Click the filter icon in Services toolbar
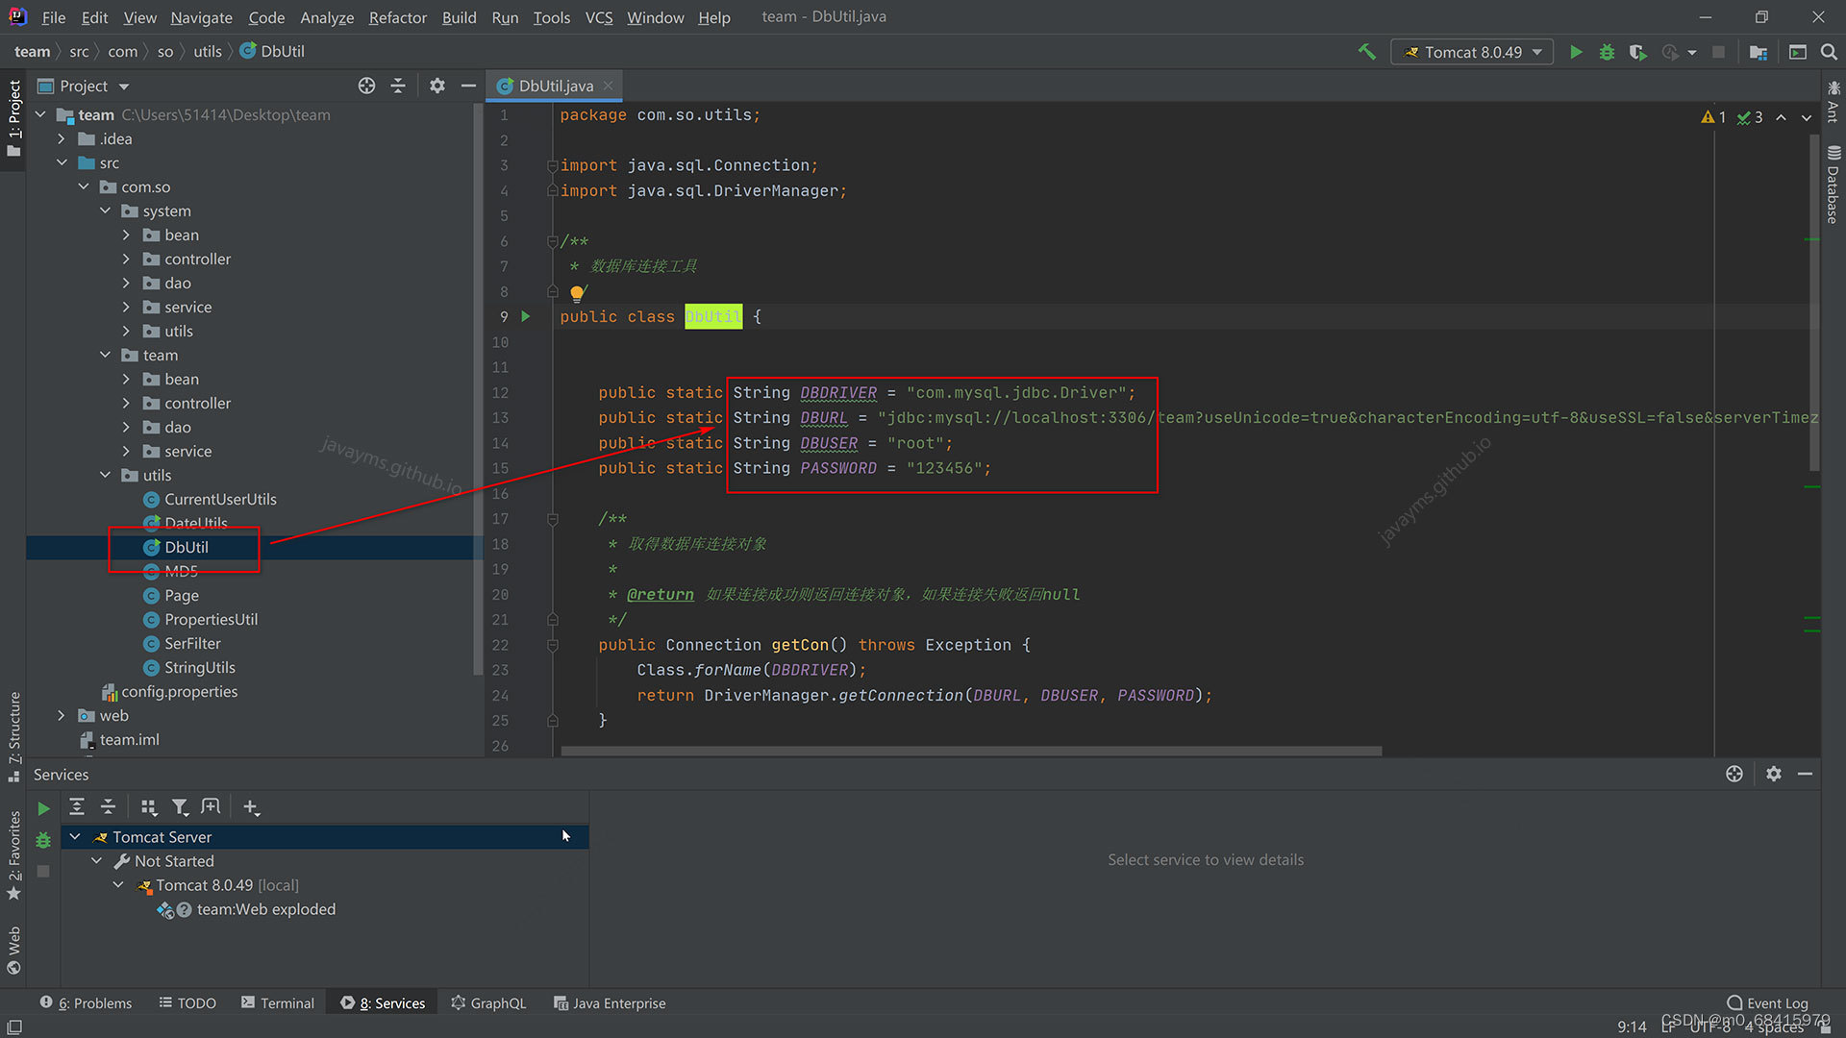Screen dimensions: 1846x1038 [x=180, y=807]
